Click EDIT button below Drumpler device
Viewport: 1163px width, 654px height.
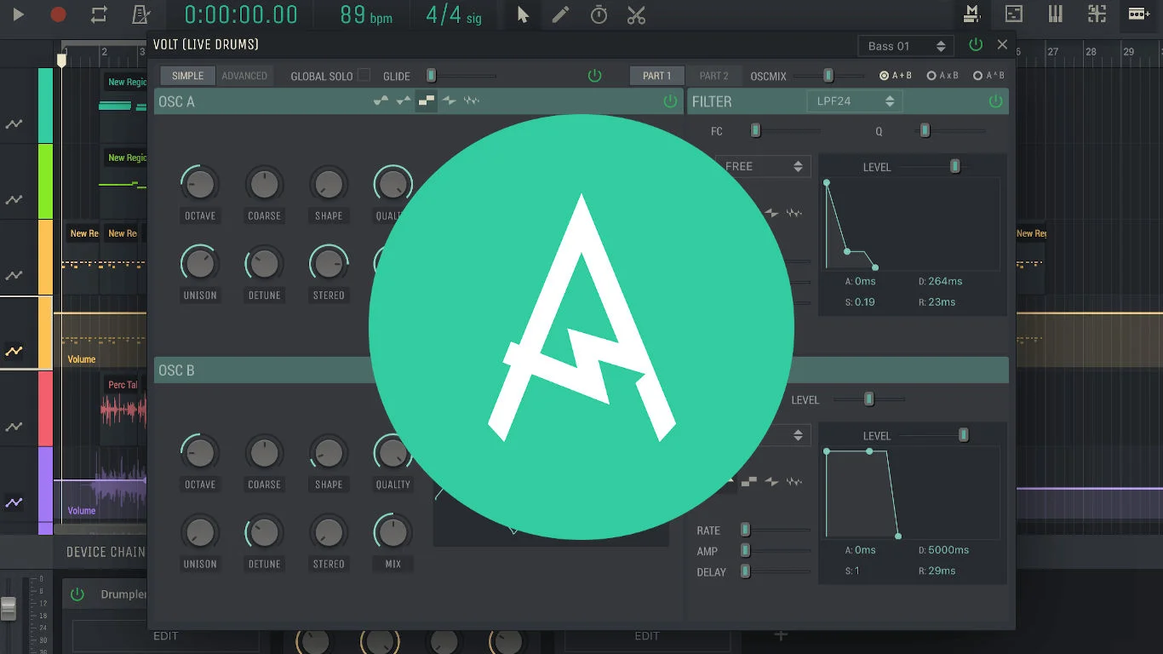166,635
